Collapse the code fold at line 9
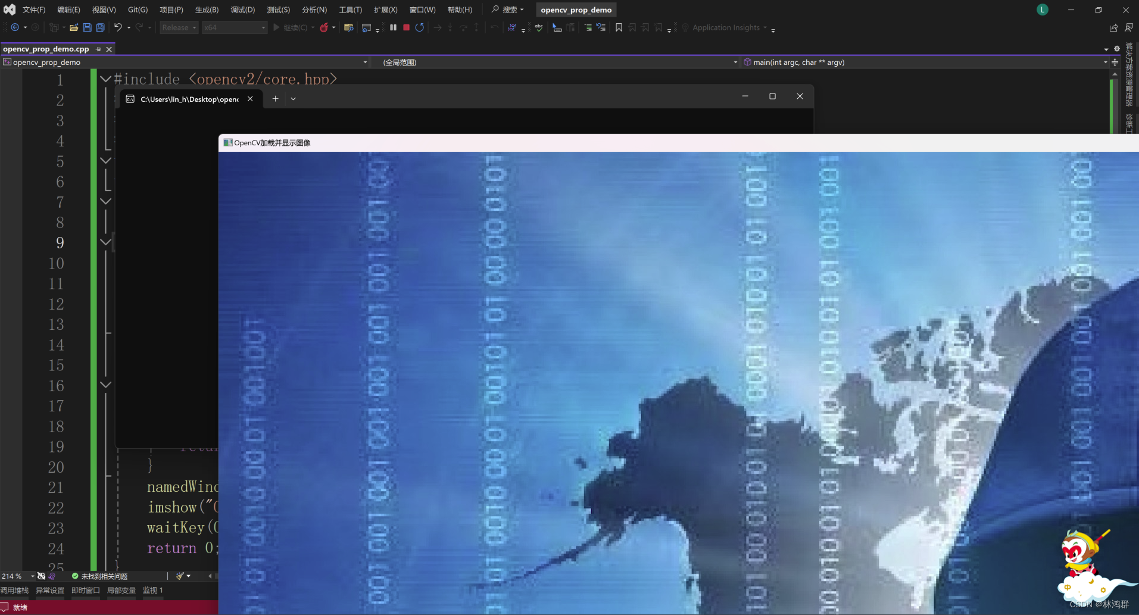This screenshot has width=1139, height=615. pos(105,242)
